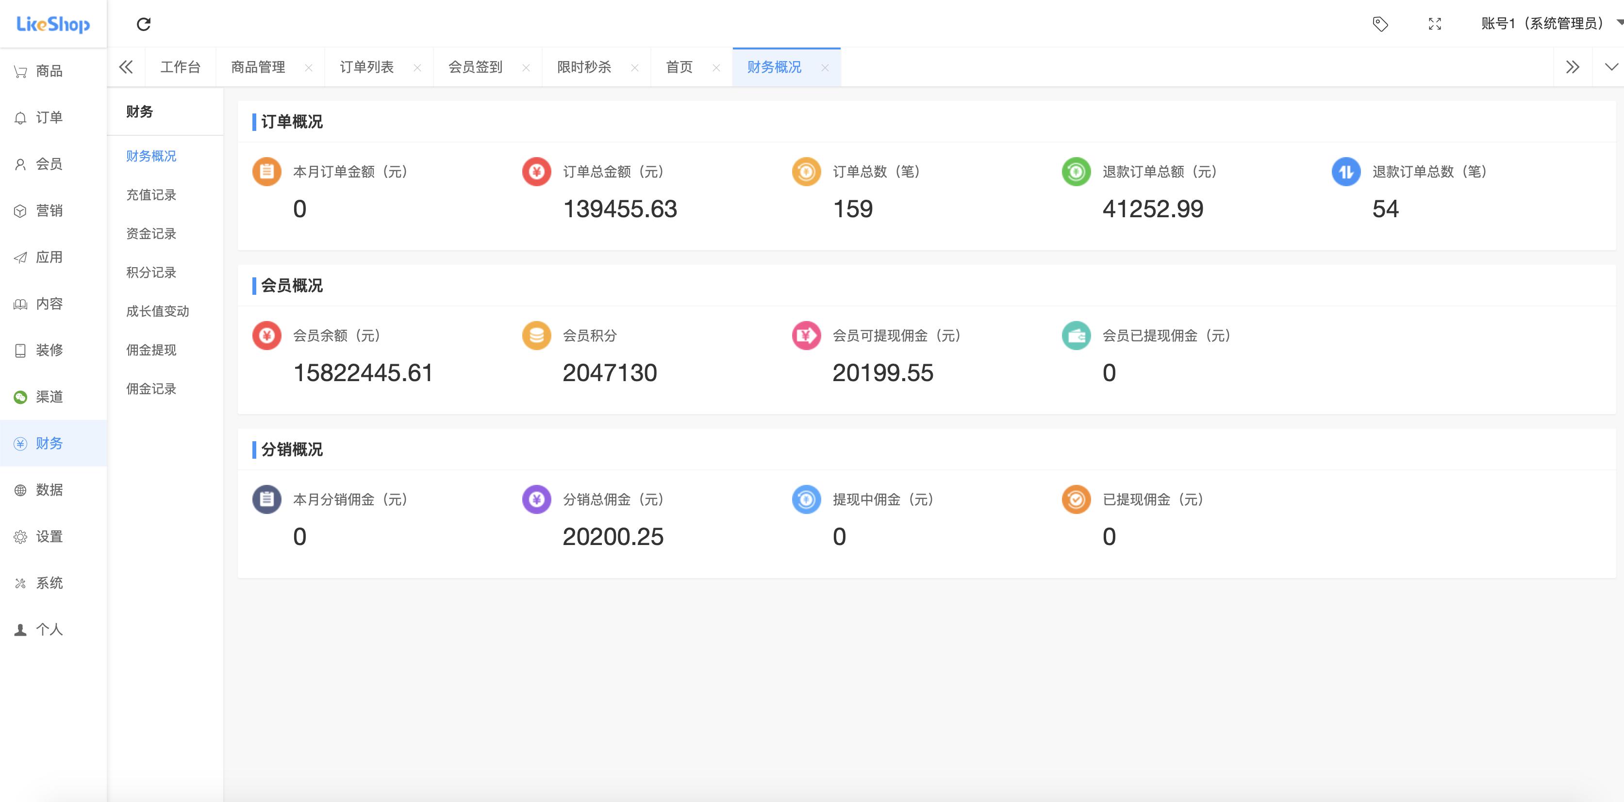This screenshot has height=802, width=1624.
Task: Switch to the 限时秒杀 tab
Action: point(583,67)
